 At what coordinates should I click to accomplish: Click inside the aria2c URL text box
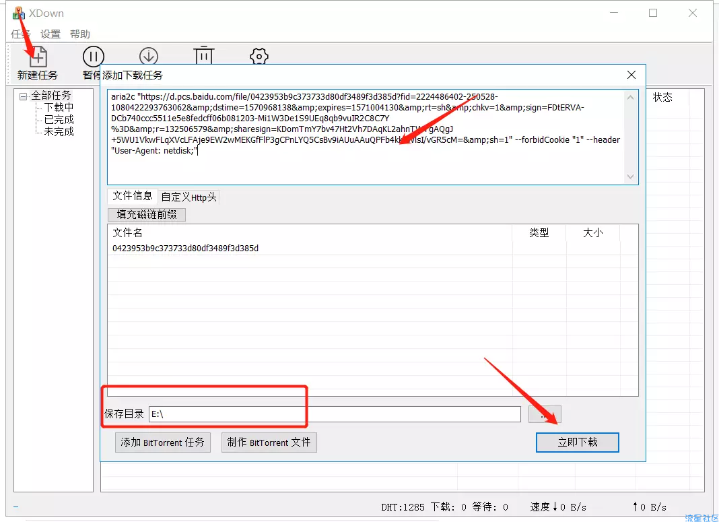[x=367, y=137]
